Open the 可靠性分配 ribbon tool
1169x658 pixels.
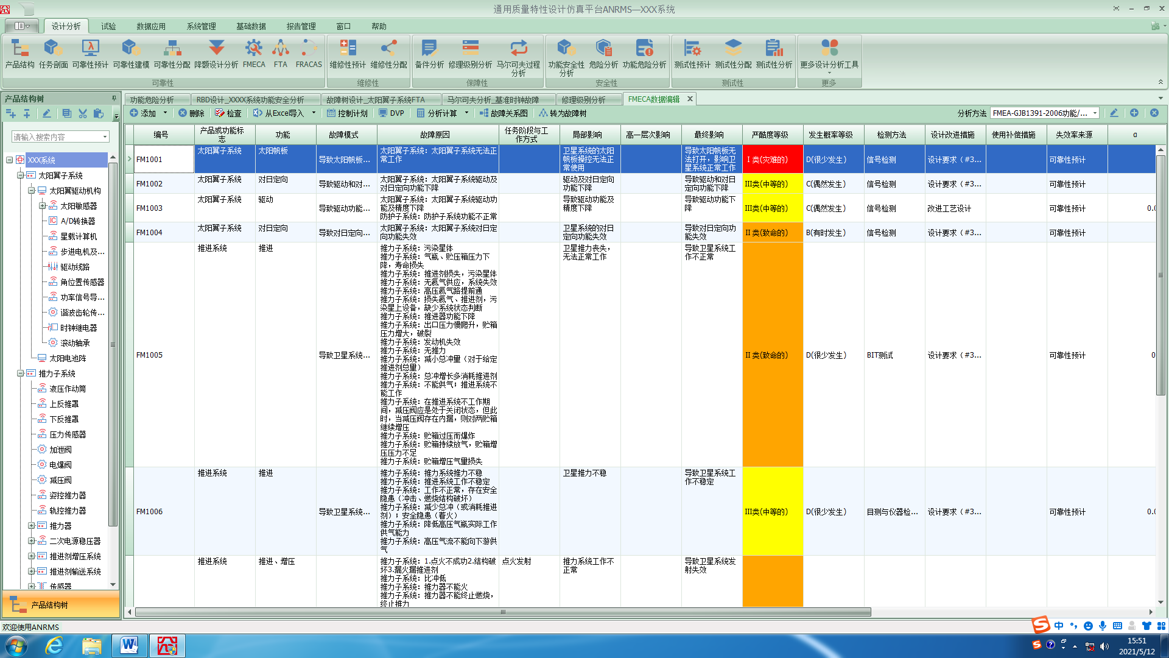[172, 54]
